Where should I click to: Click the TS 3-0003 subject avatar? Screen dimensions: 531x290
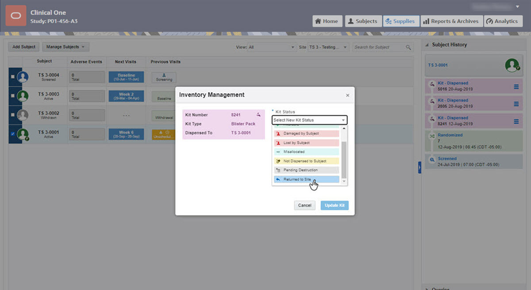point(23,97)
